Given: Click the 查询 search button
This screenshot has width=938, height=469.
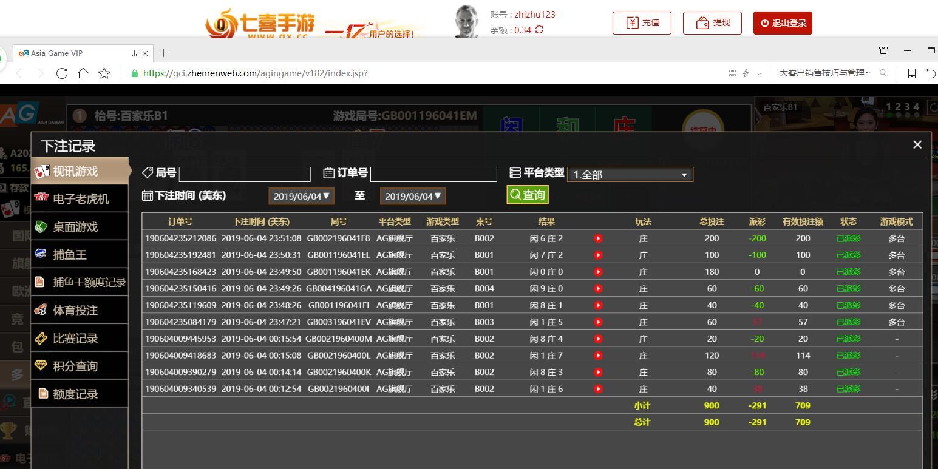Looking at the screenshot, I should coord(528,195).
